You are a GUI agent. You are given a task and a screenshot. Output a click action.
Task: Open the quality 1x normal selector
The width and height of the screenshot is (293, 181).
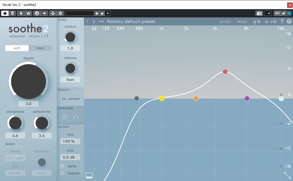[x=70, y=99]
